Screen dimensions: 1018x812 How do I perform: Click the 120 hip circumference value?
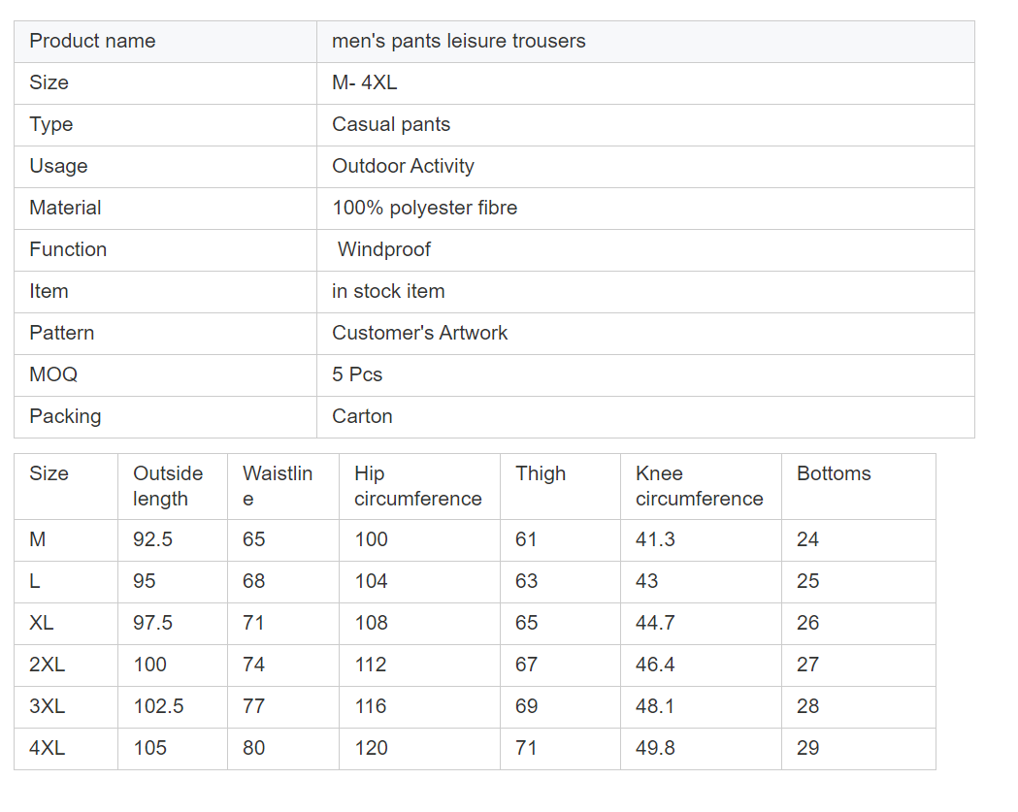click(x=371, y=748)
